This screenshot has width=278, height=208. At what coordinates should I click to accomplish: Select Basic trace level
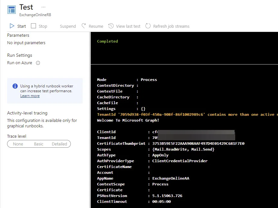point(39,144)
